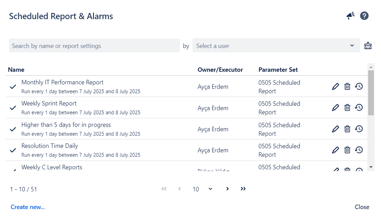Edit the Monthly IT Performance Report

point(335,86)
